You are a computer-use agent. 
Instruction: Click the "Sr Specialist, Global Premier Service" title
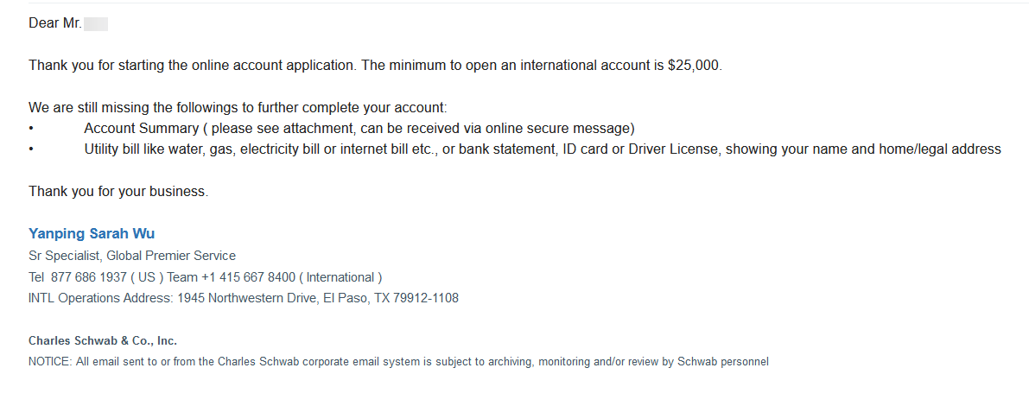pyautogui.click(x=132, y=256)
